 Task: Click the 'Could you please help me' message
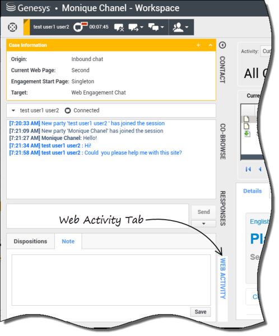[95, 153]
